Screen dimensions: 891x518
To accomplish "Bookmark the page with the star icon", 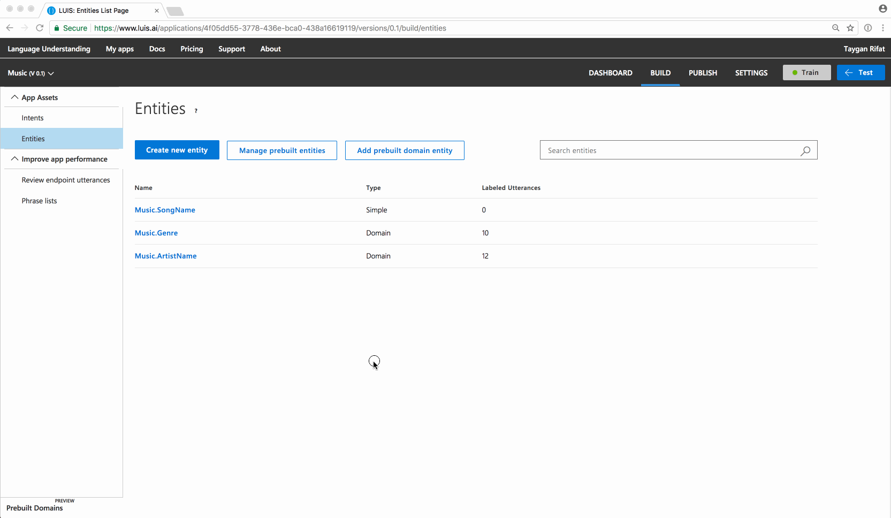I will click(850, 28).
